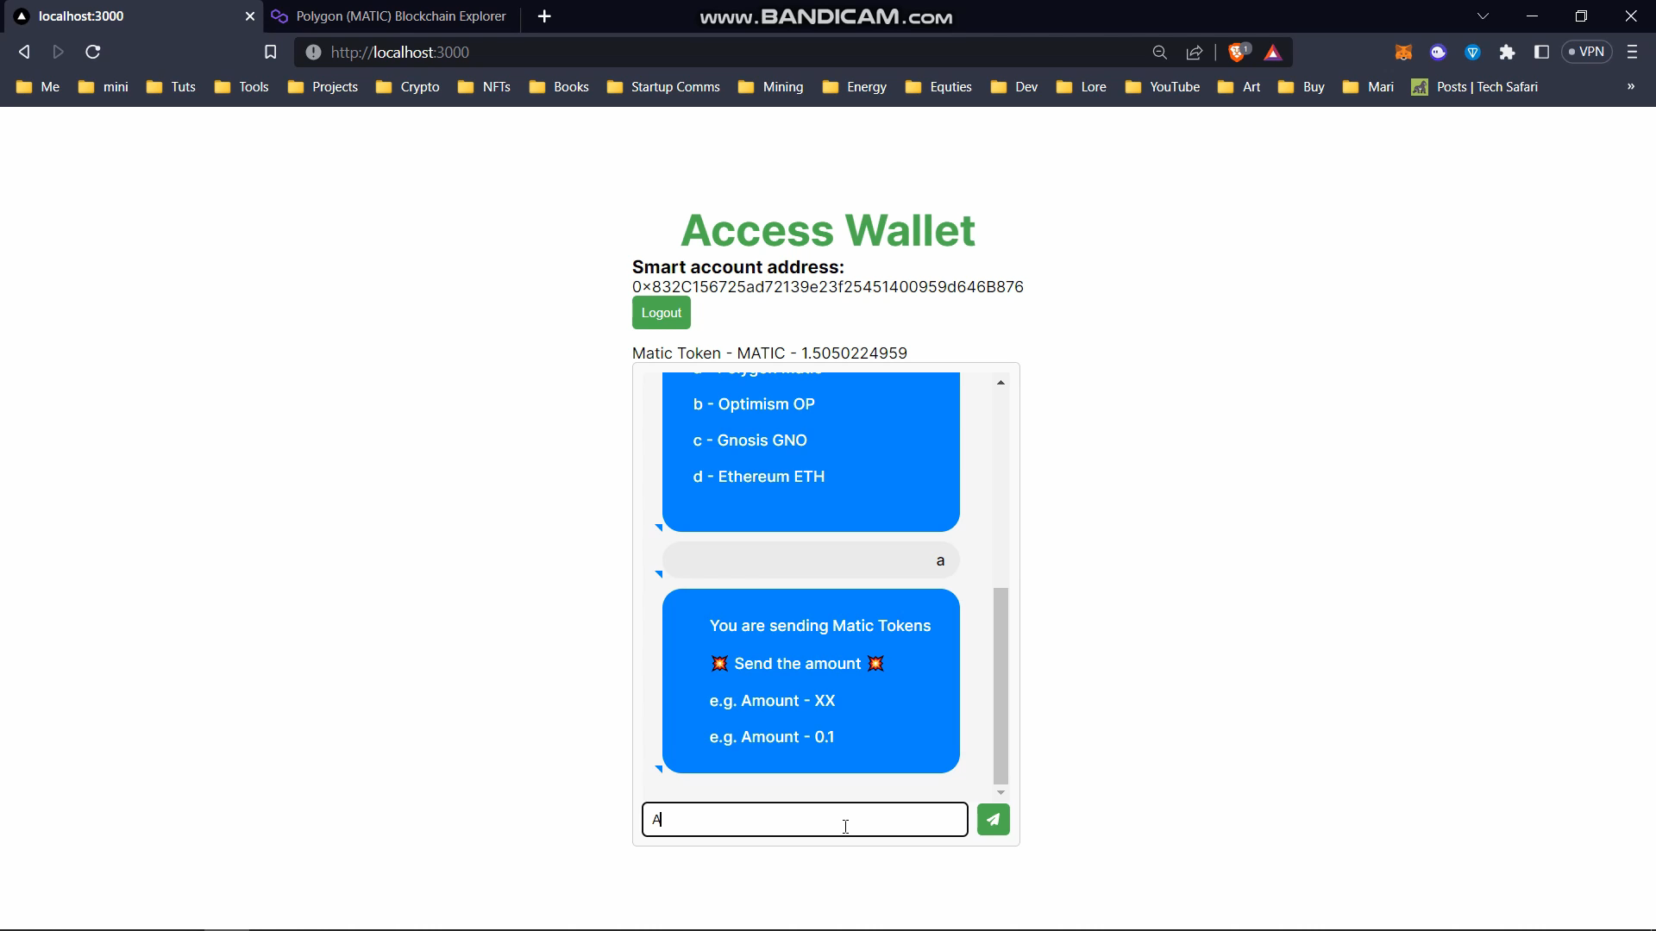Click the 'Matic Token - MATIC' balance line
This screenshot has height=931, width=1656.
pyautogui.click(x=769, y=353)
